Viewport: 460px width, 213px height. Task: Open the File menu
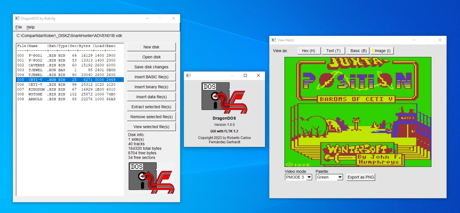point(19,27)
